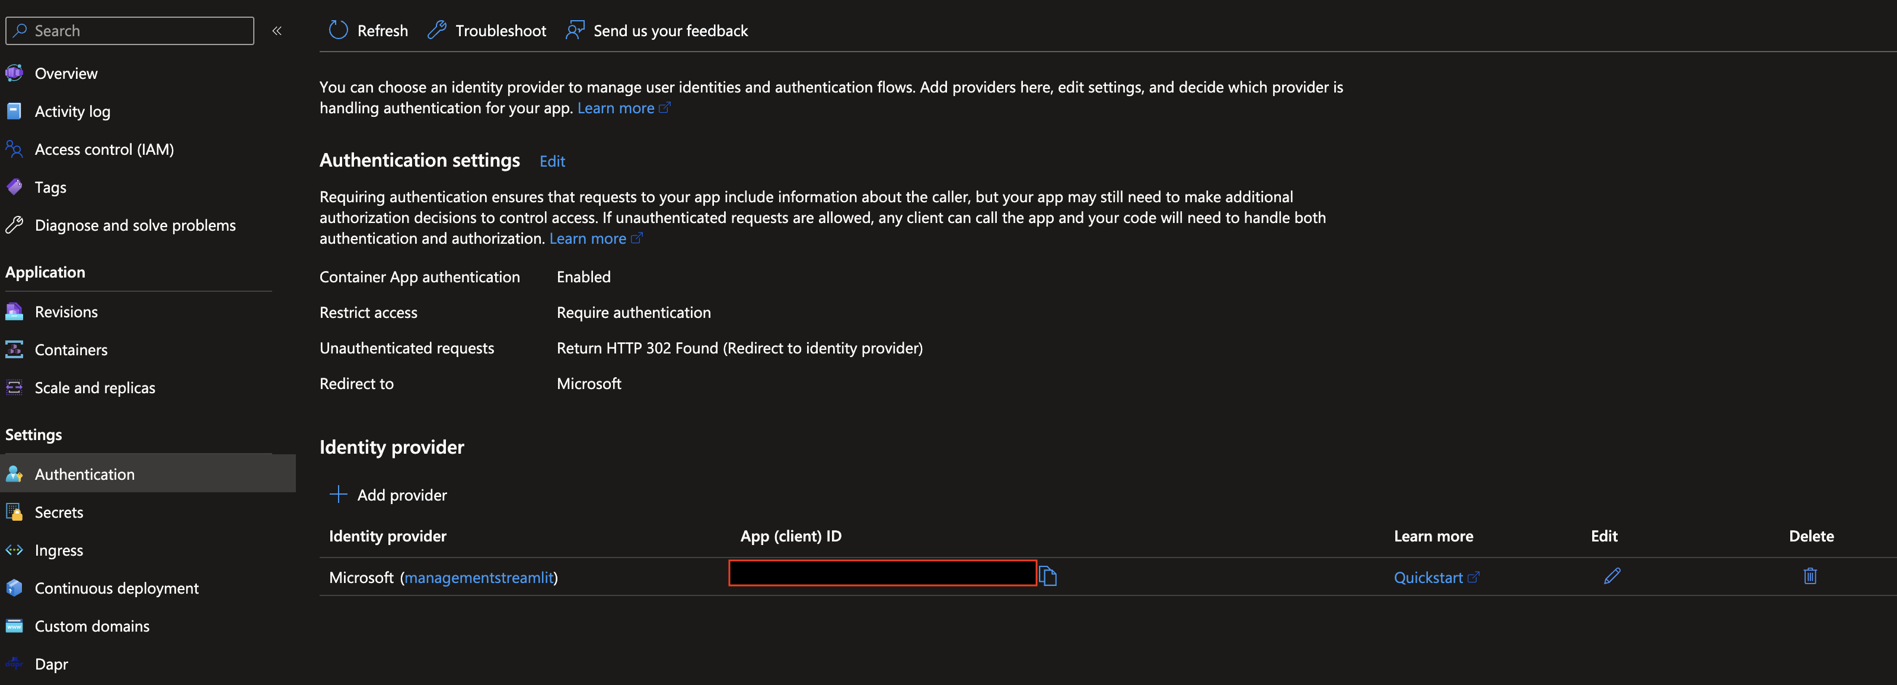The image size is (1897, 685).
Task: Switch to the Overview page
Action: coord(66,73)
